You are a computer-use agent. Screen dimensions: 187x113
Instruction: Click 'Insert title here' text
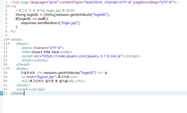[46, 52]
